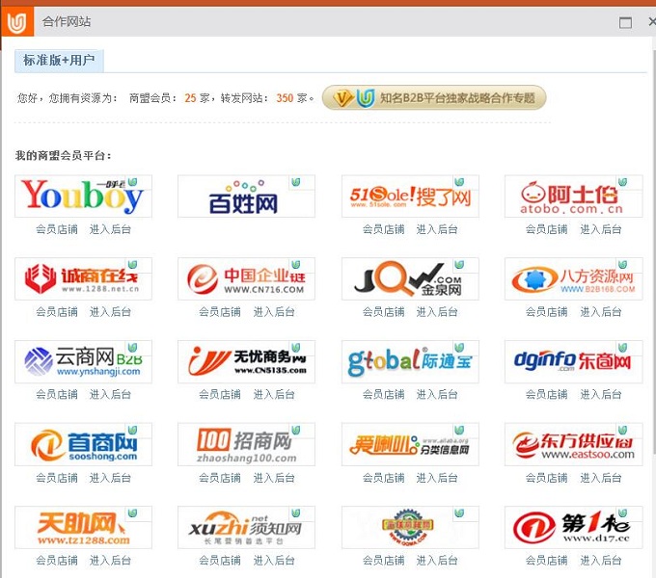Click 会员店铺 under 第1枪

(x=547, y=561)
